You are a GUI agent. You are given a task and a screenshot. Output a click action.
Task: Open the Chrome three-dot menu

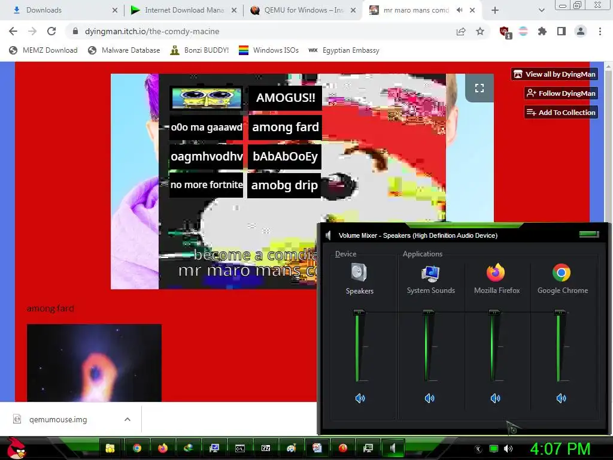pos(600,31)
